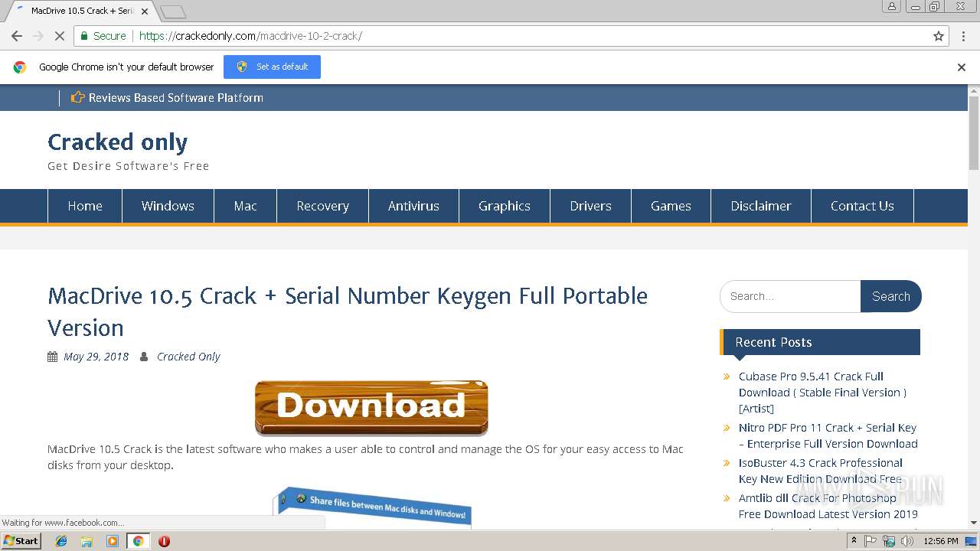The width and height of the screenshot is (980, 551).
Task: Open a new browser tab
Action: (173, 11)
